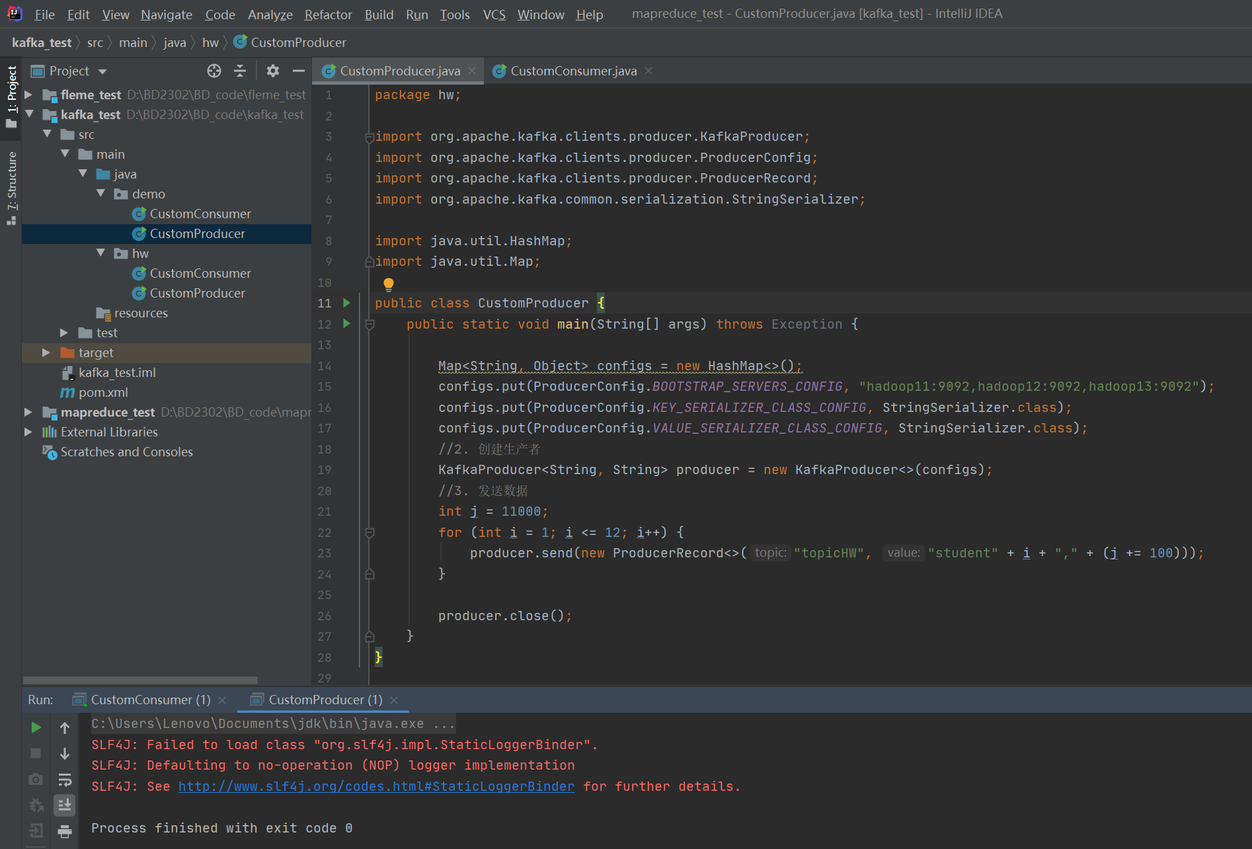Expand the test folder
The image size is (1252, 849).
(x=65, y=333)
